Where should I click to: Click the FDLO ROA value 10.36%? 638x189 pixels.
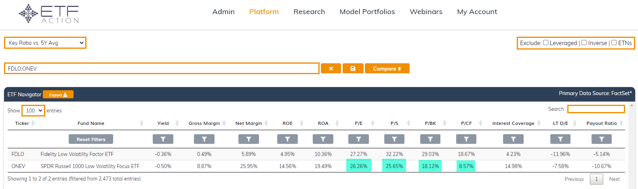click(323, 154)
